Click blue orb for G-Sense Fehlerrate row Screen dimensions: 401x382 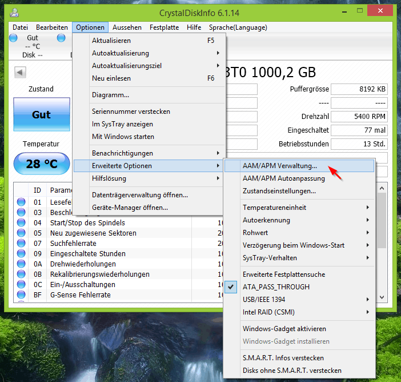point(21,295)
